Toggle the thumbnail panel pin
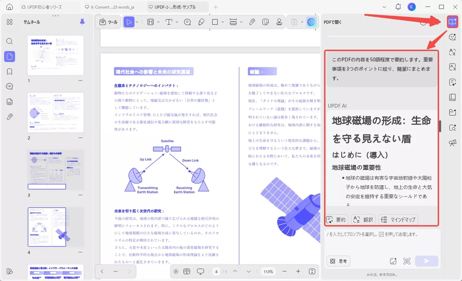 coord(82,22)
